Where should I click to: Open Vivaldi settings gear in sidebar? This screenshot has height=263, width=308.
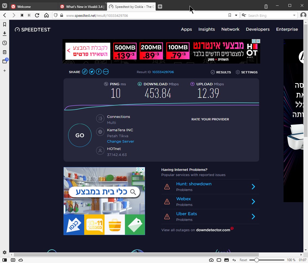pyautogui.click(x=5, y=252)
